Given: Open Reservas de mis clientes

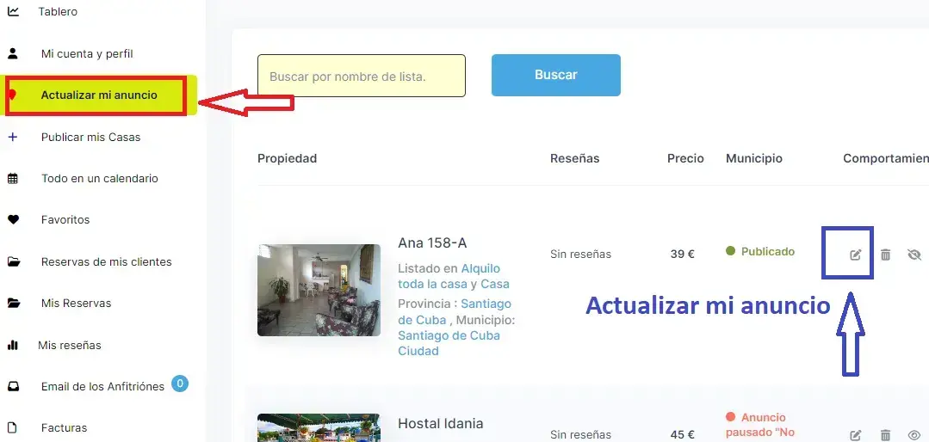Looking at the screenshot, I should [106, 261].
